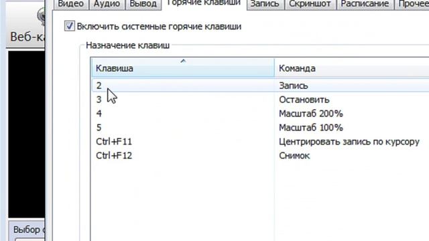This screenshot has height=241, width=429.
Task: Click the Снимок command cell
Action: click(x=294, y=156)
